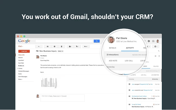Click the Forward link in response box
This screenshot has width=176, height=110.
point(64,96)
